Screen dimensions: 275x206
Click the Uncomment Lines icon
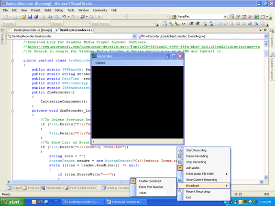211,23
